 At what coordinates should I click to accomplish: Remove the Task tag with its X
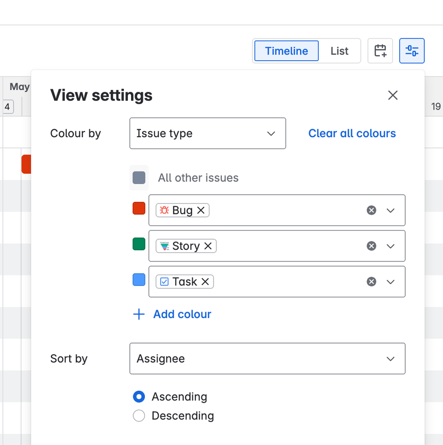(205, 282)
